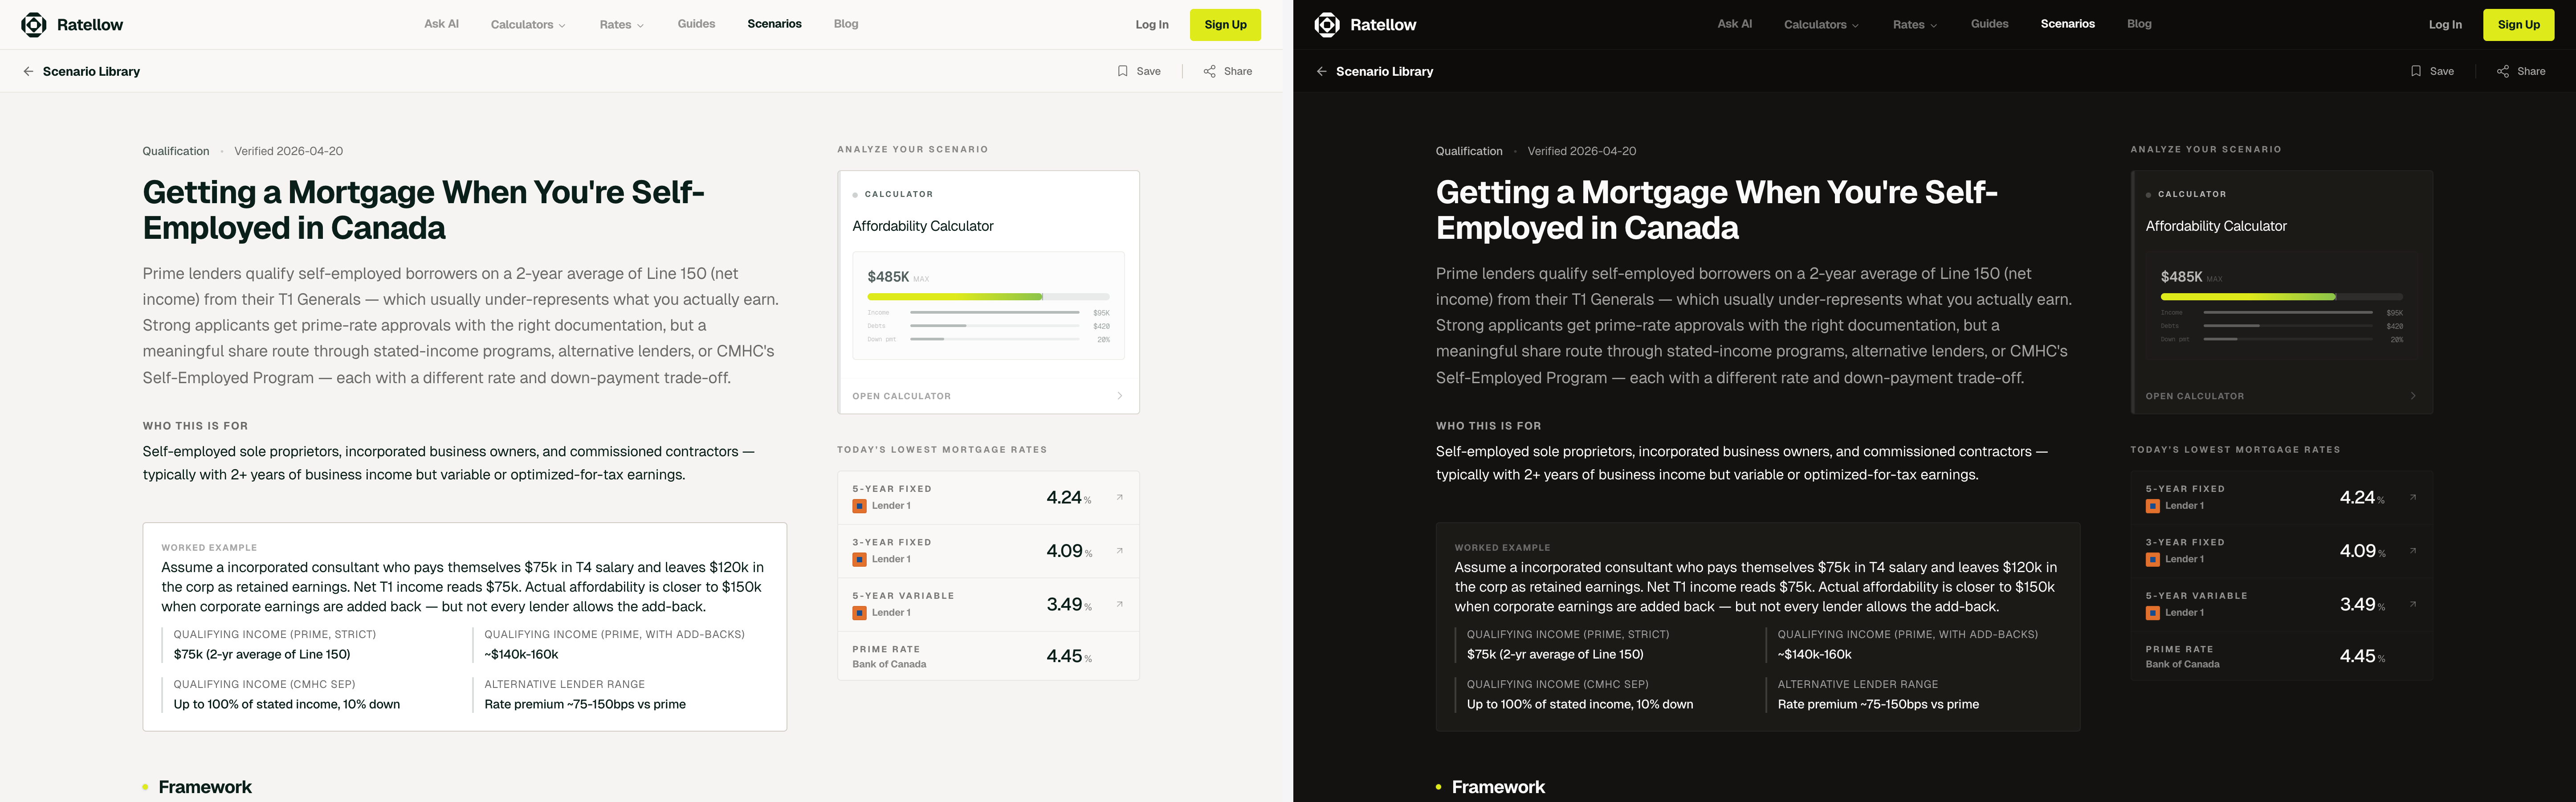Click OPEN CALCULATOR text on light page
The height and width of the screenshot is (802, 2576).
pos(901,396)
